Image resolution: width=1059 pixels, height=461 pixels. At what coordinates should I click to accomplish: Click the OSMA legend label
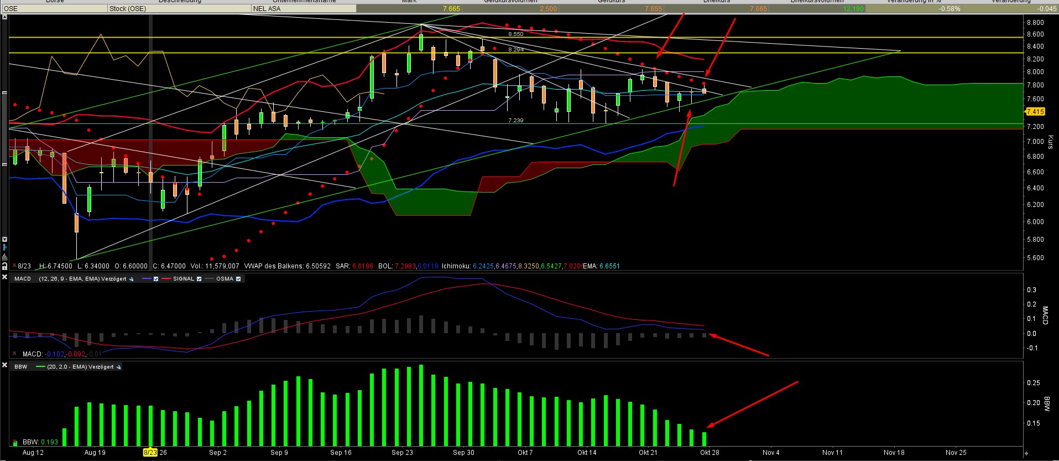click(225, 279)
